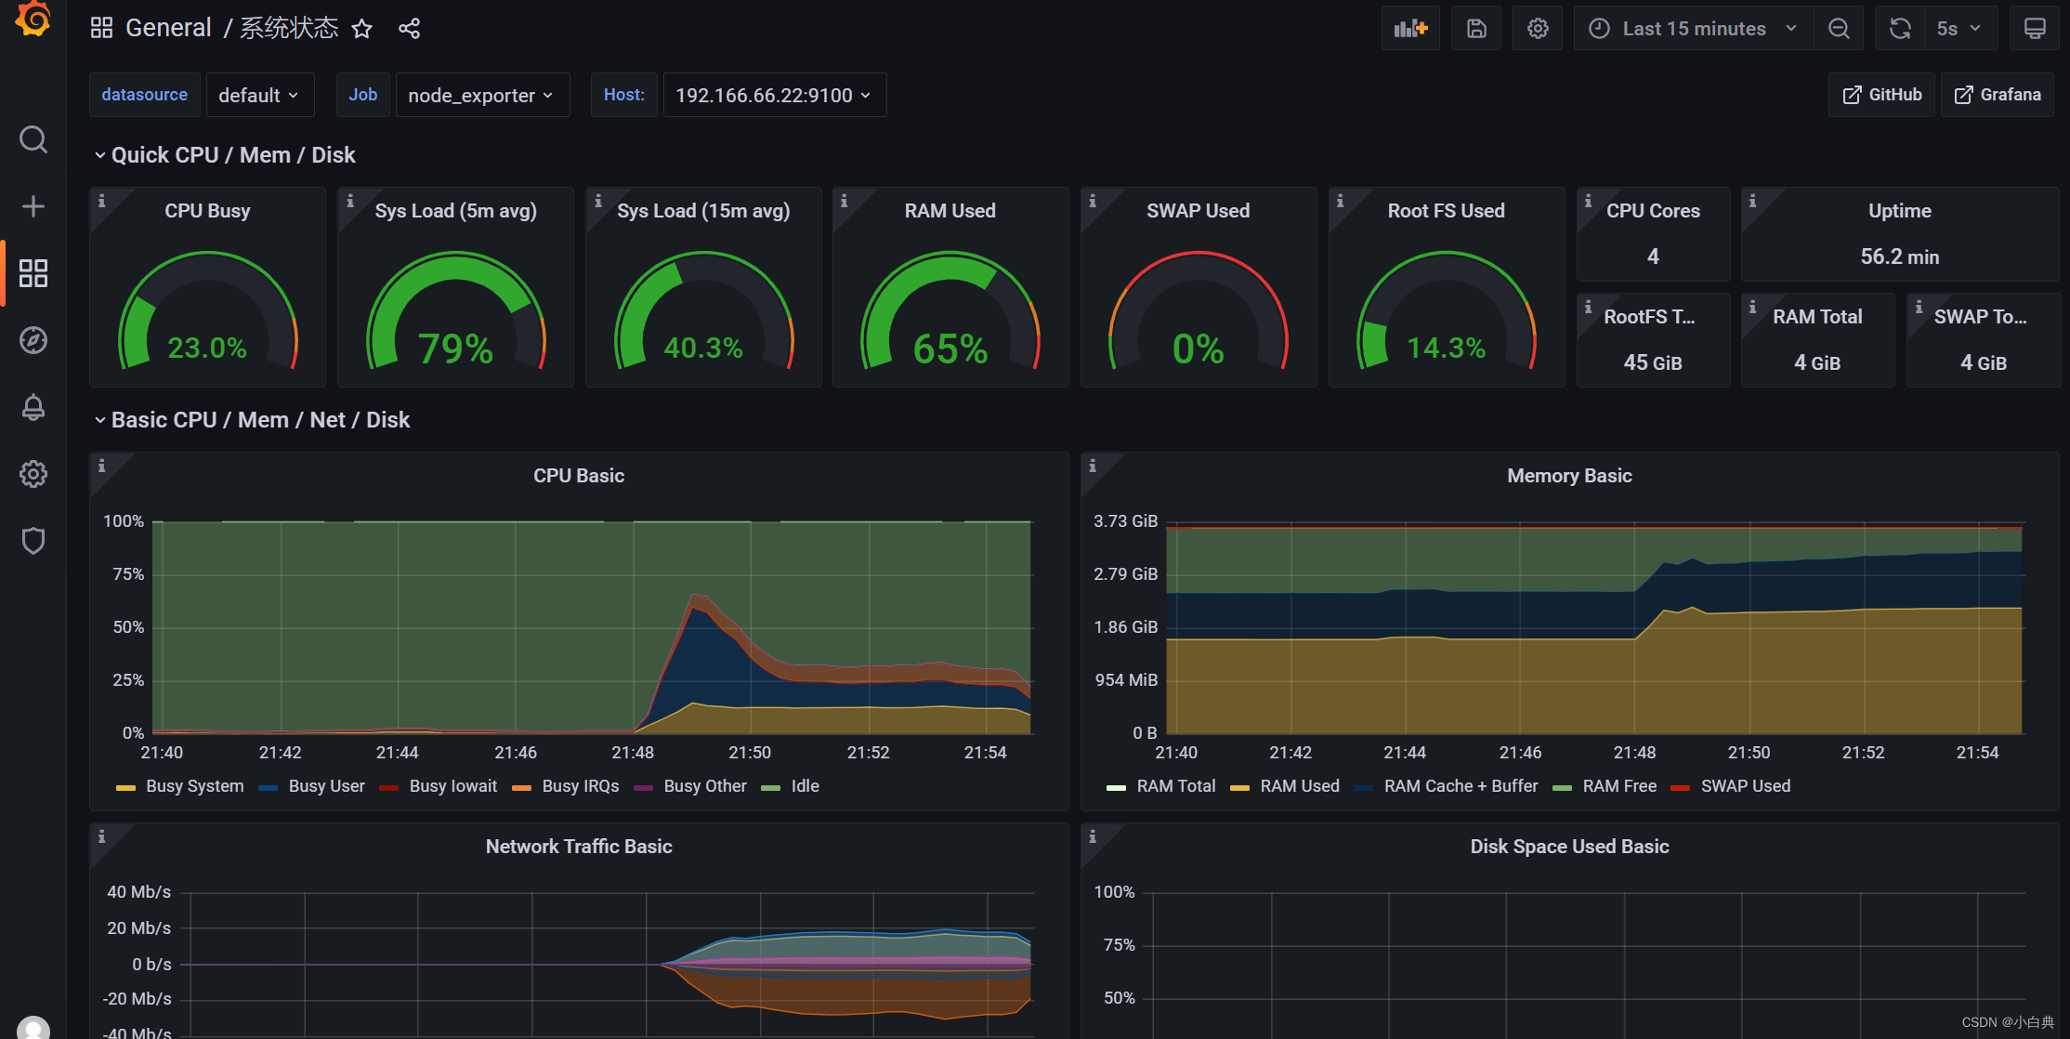Image resolution: width=2070 pixels, height=1039 pixels.
Task: Click the Root FS Used panel title
Action: pos(1447,211)
